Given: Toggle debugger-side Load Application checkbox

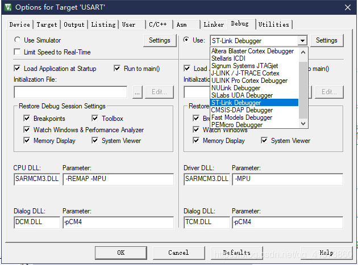Looking at the screenshot, I should [187, 69].
